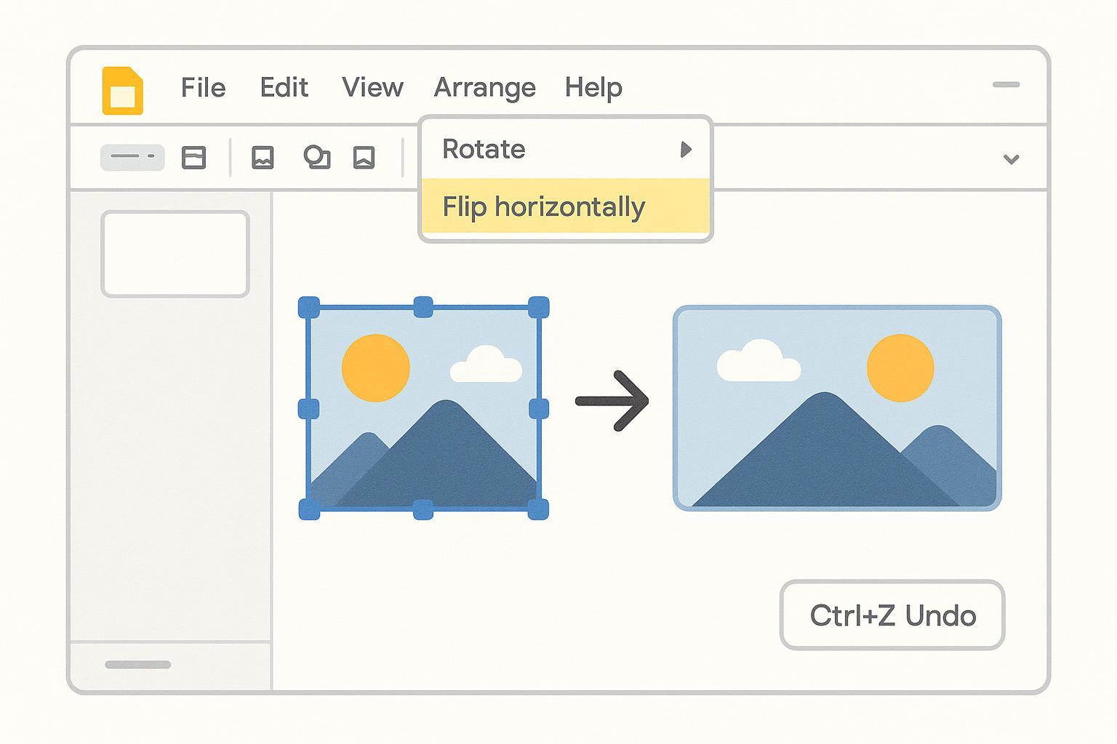Open the Edit menu
Screen dimensions: 1117x744
tap(284, 88)
